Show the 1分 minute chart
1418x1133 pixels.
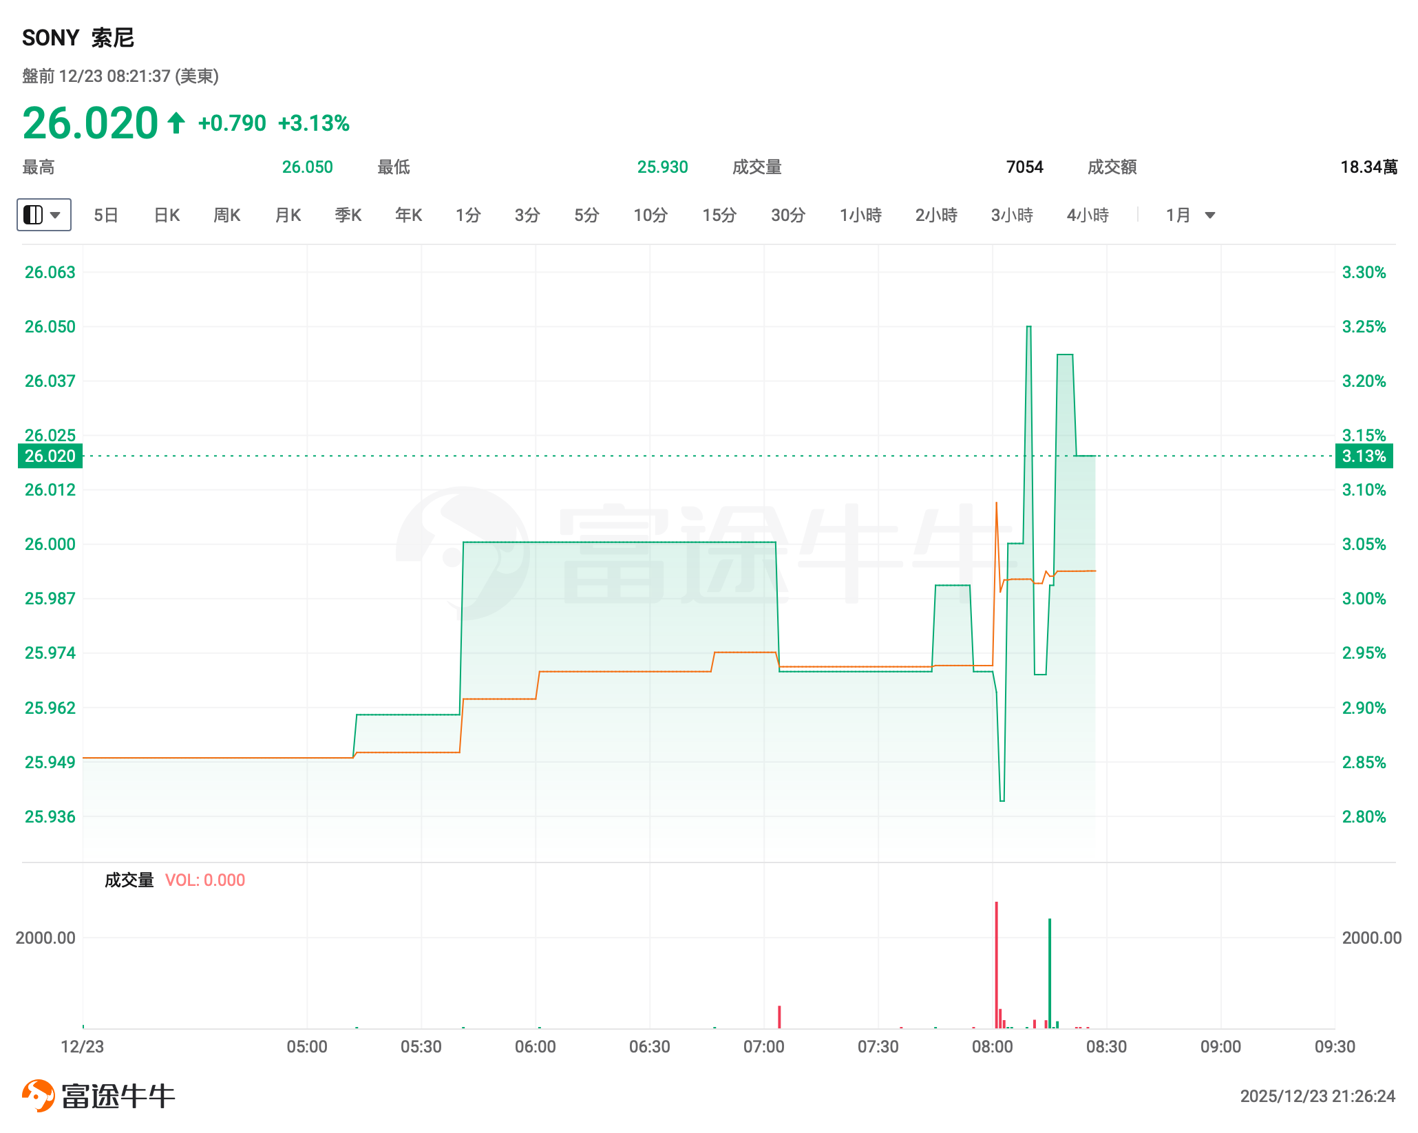(x=468, y=215)
